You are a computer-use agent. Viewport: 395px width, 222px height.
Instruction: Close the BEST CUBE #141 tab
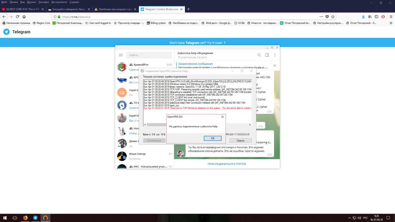point(43,9)
